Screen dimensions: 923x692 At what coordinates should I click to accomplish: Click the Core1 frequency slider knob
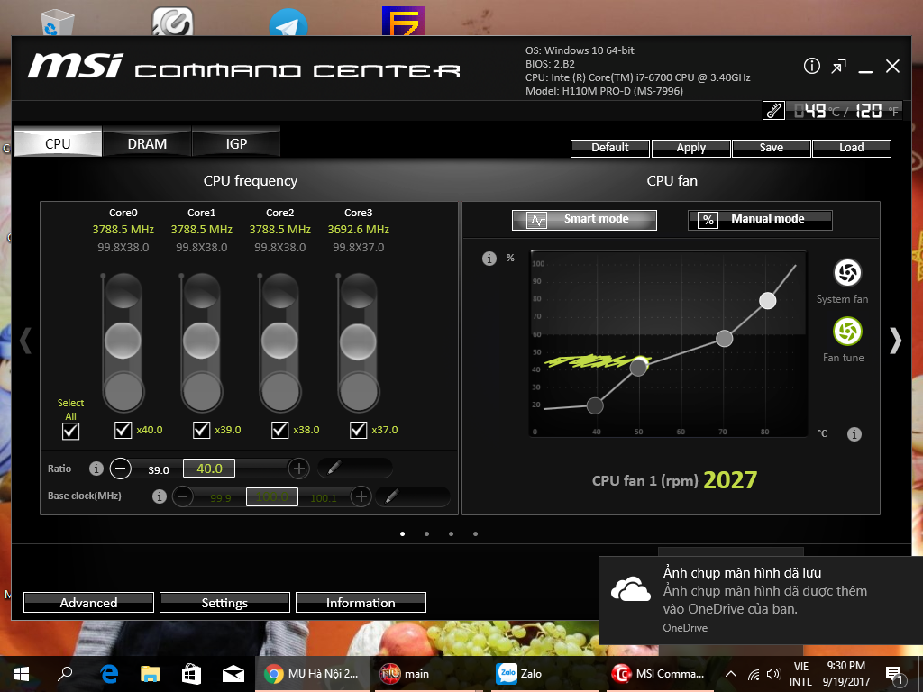[201, 341]
